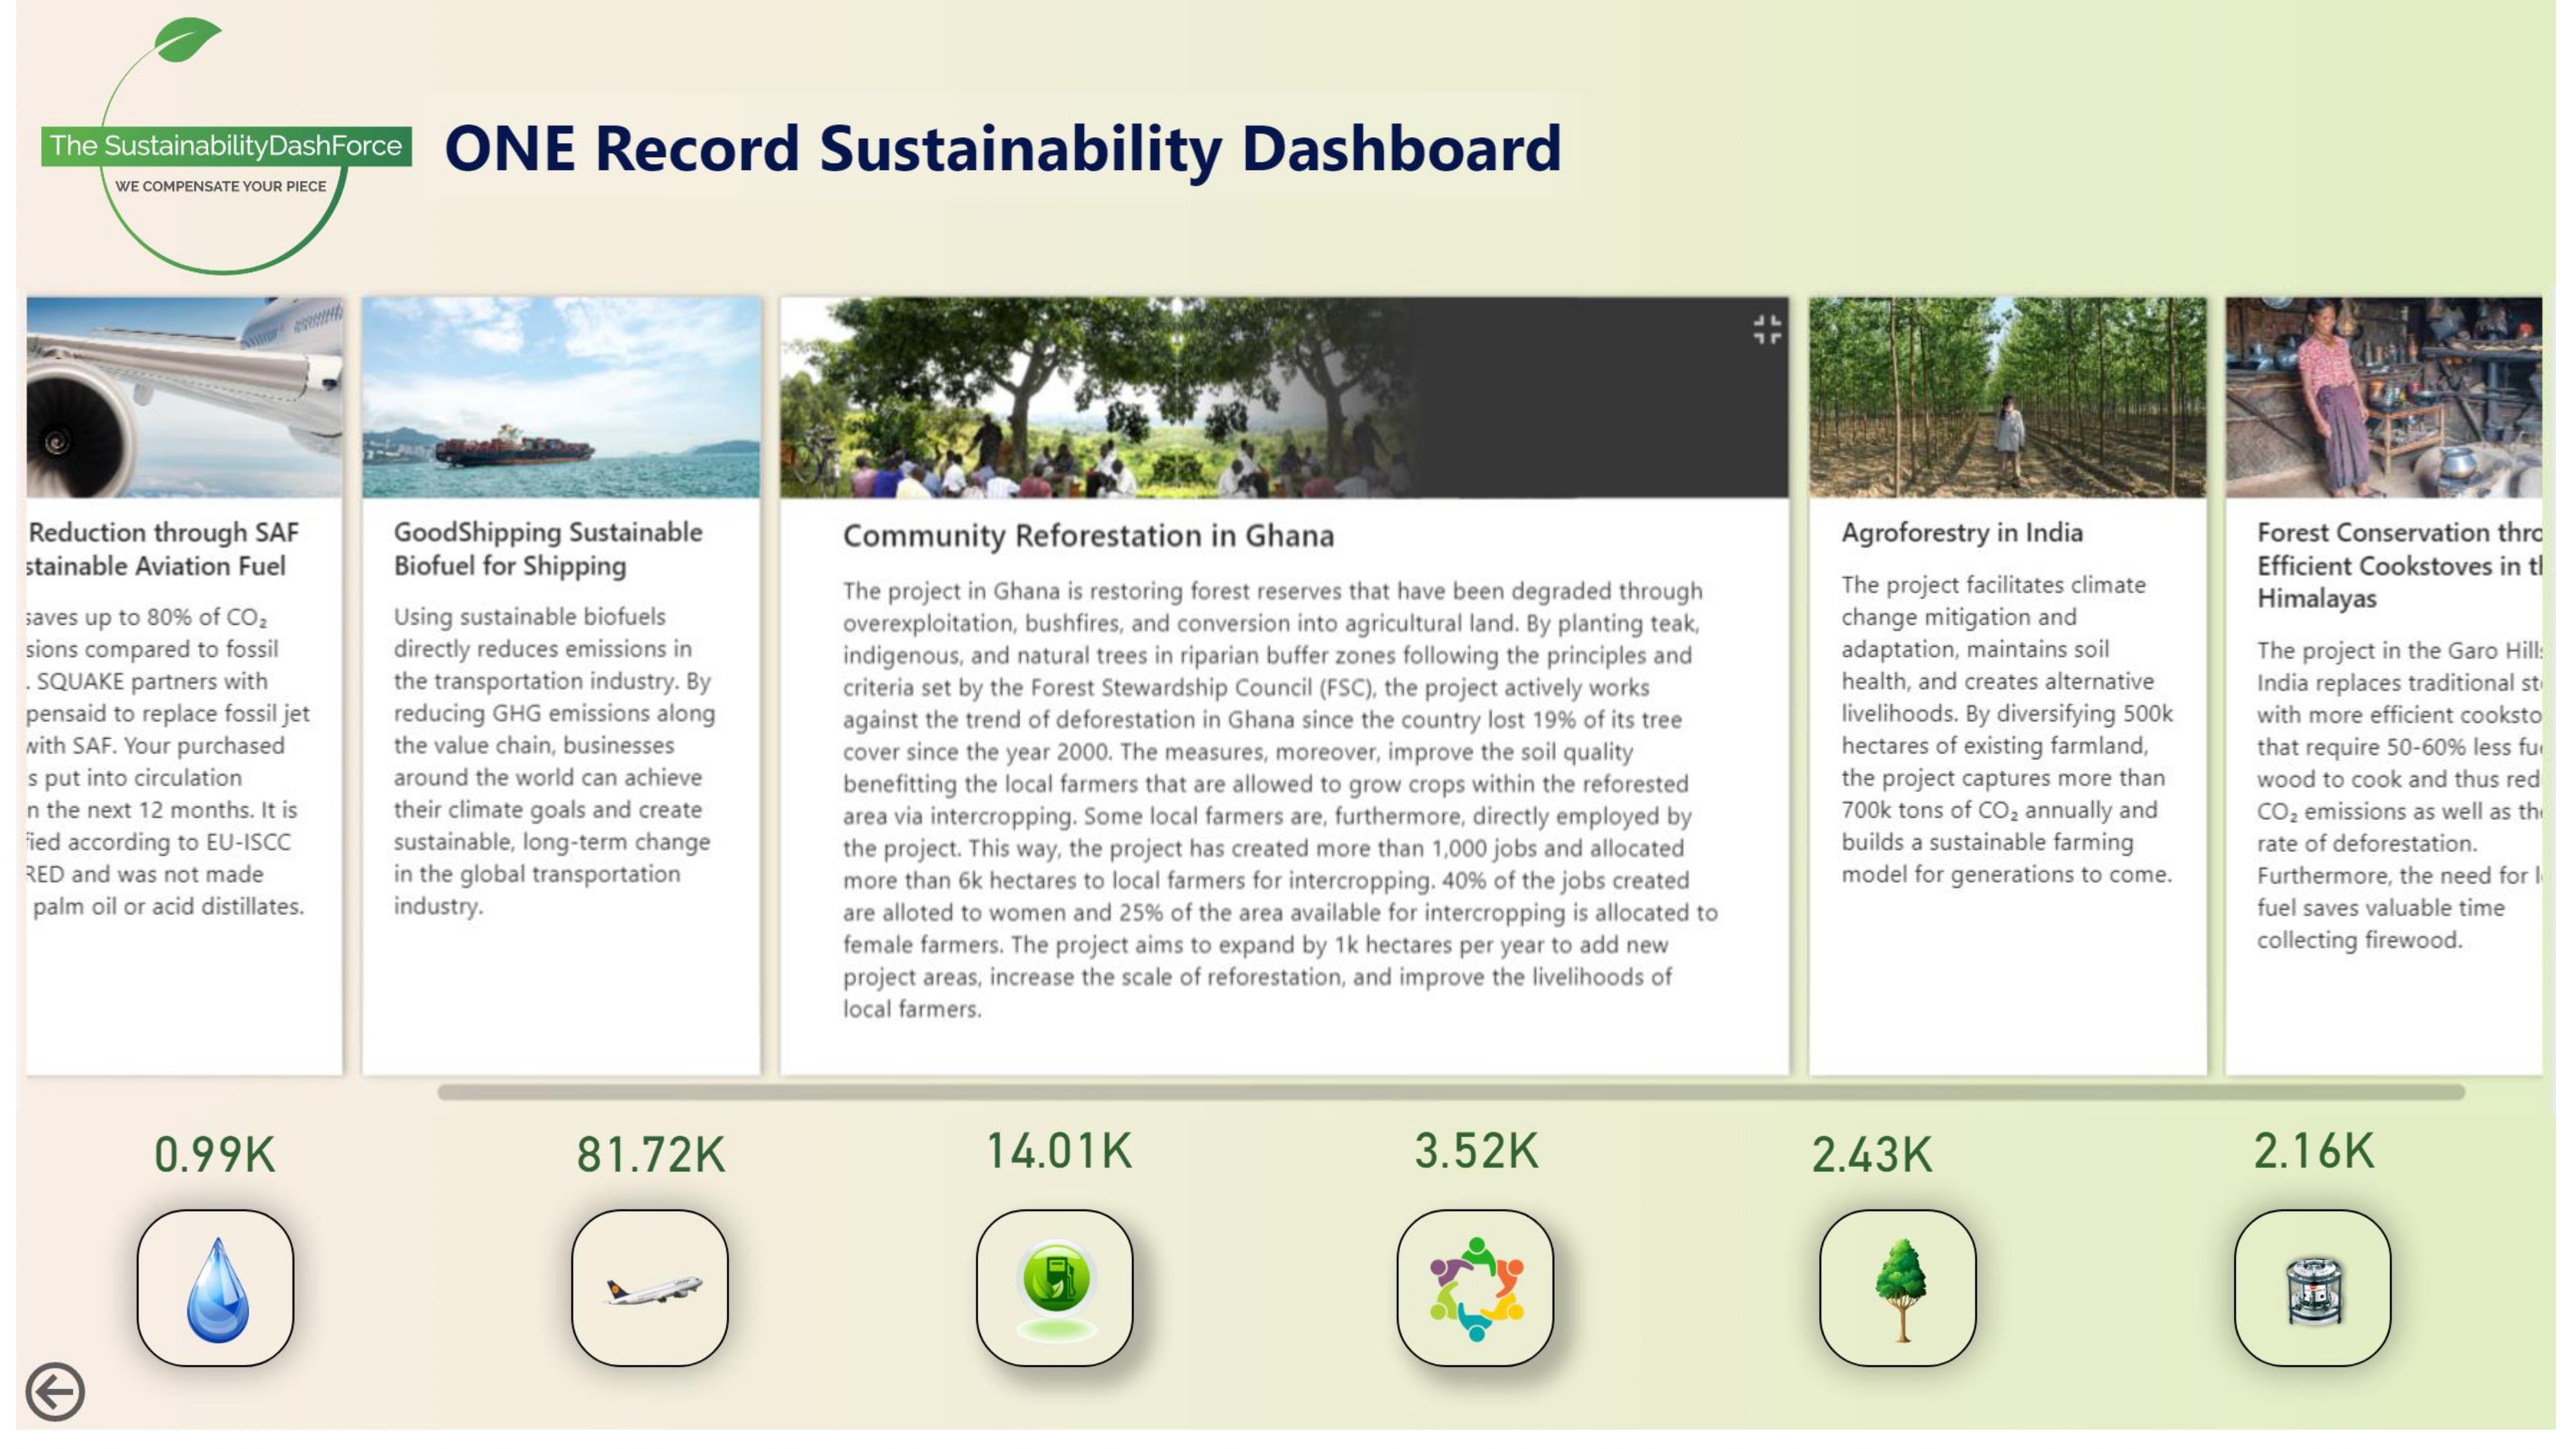Open the GoodShipping Sustainable Biofuel card
The image size is (2576, 1449).
click(x=548, y=549)
